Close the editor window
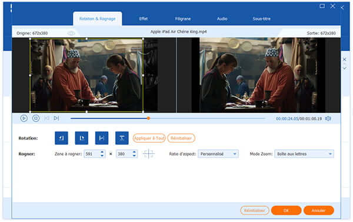The image size is (353, 222). 333,6
